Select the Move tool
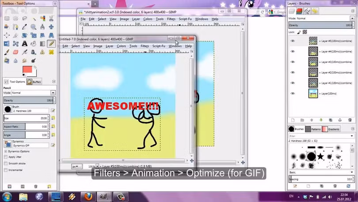 coord(51,27)
